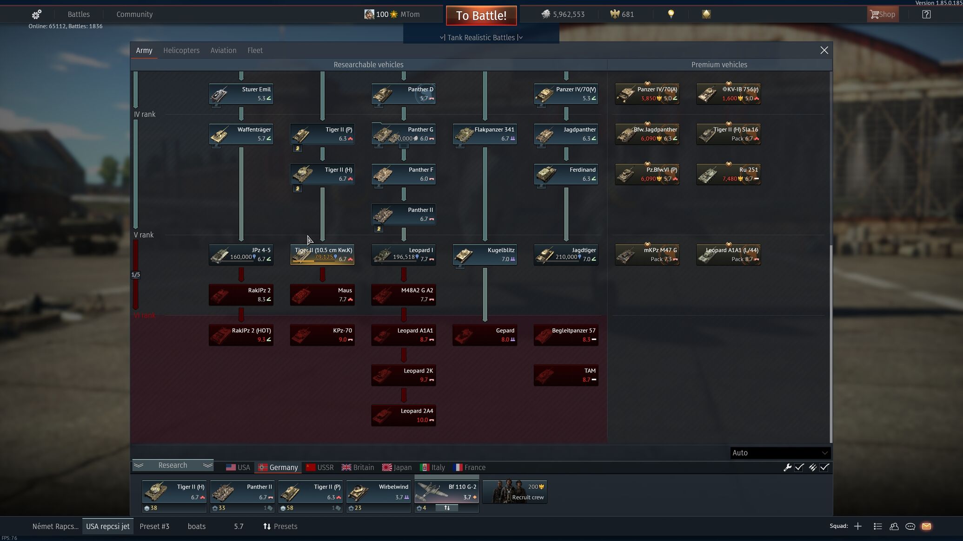Select the Panther G vehicle card

pos(404,134)
